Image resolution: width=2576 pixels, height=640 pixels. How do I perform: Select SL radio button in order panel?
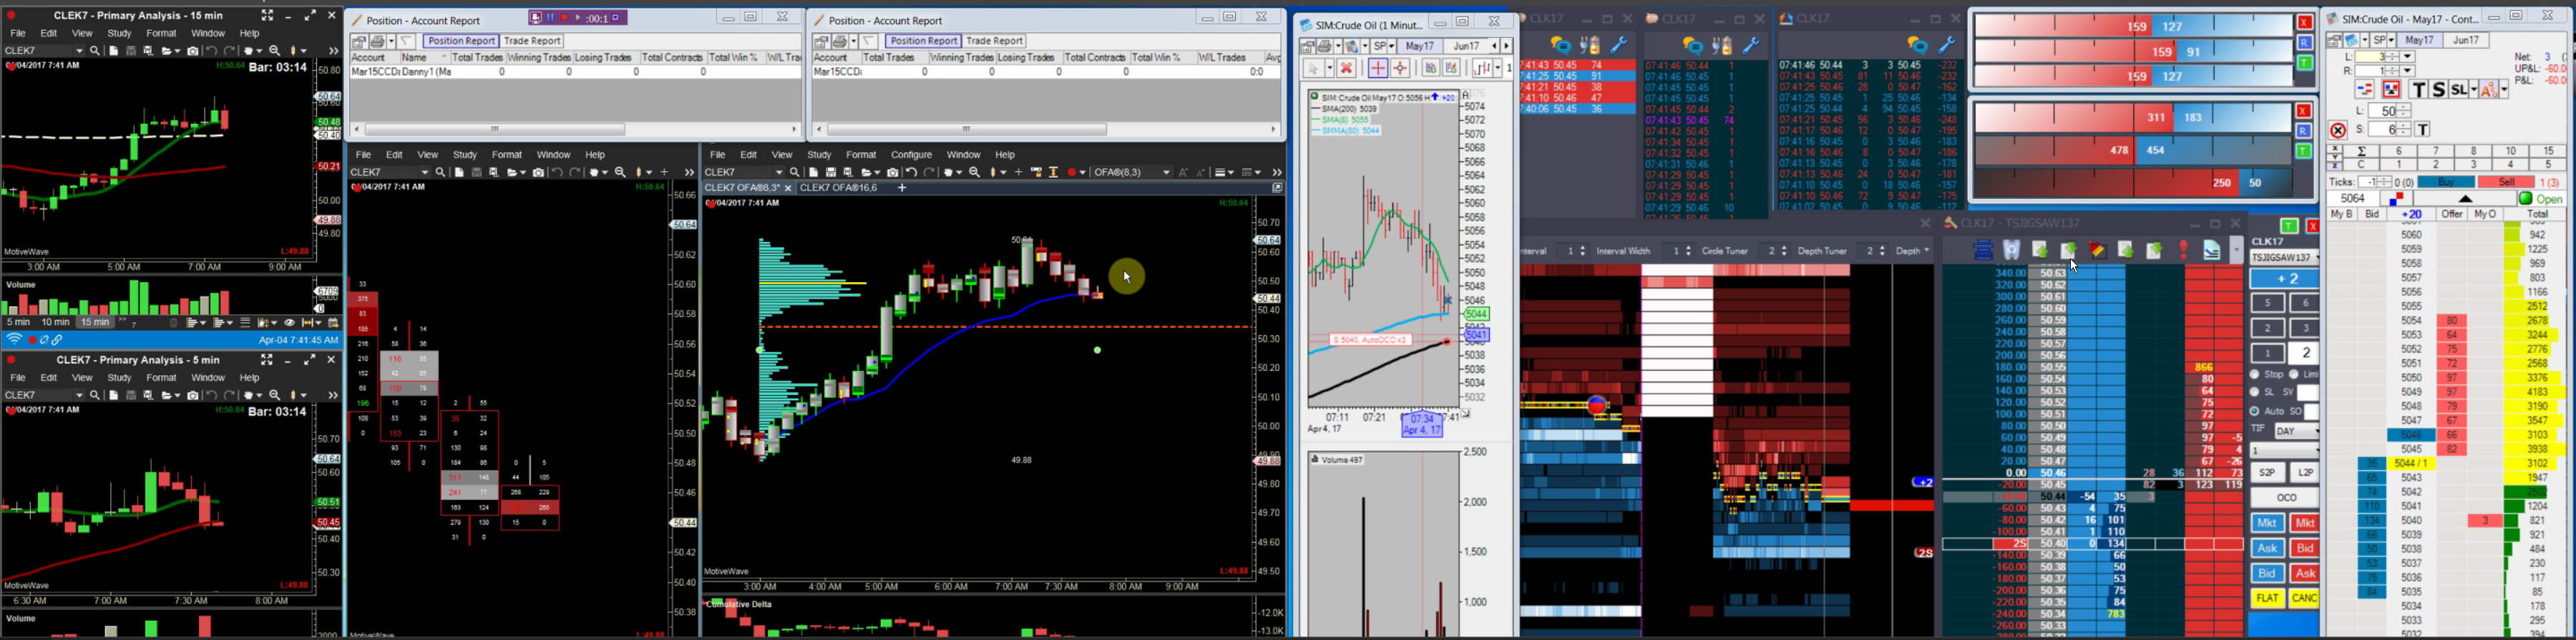[2255, 392]
